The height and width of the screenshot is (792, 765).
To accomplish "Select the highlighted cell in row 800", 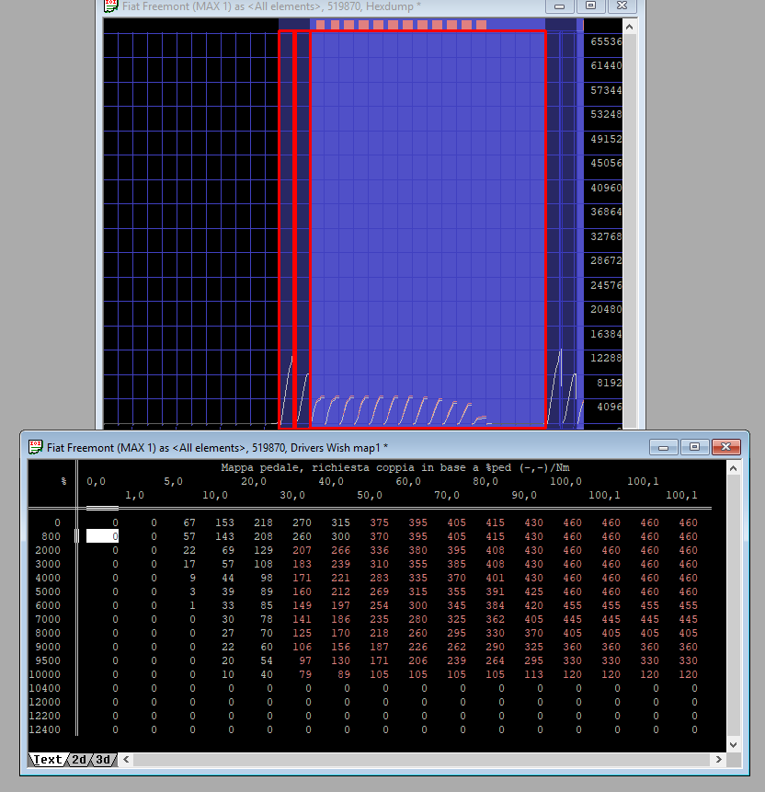I will click(103, 536).
